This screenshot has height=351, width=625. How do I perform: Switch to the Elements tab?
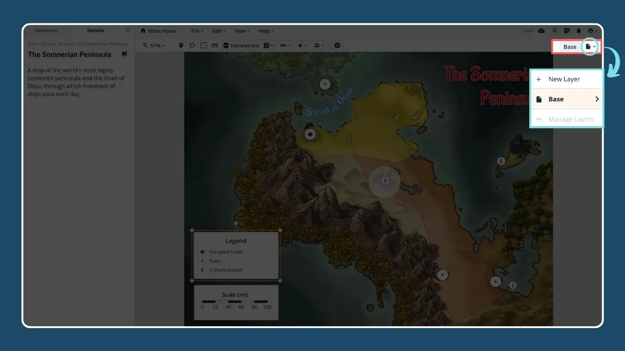pyautogui.click(x=46, y=30)
